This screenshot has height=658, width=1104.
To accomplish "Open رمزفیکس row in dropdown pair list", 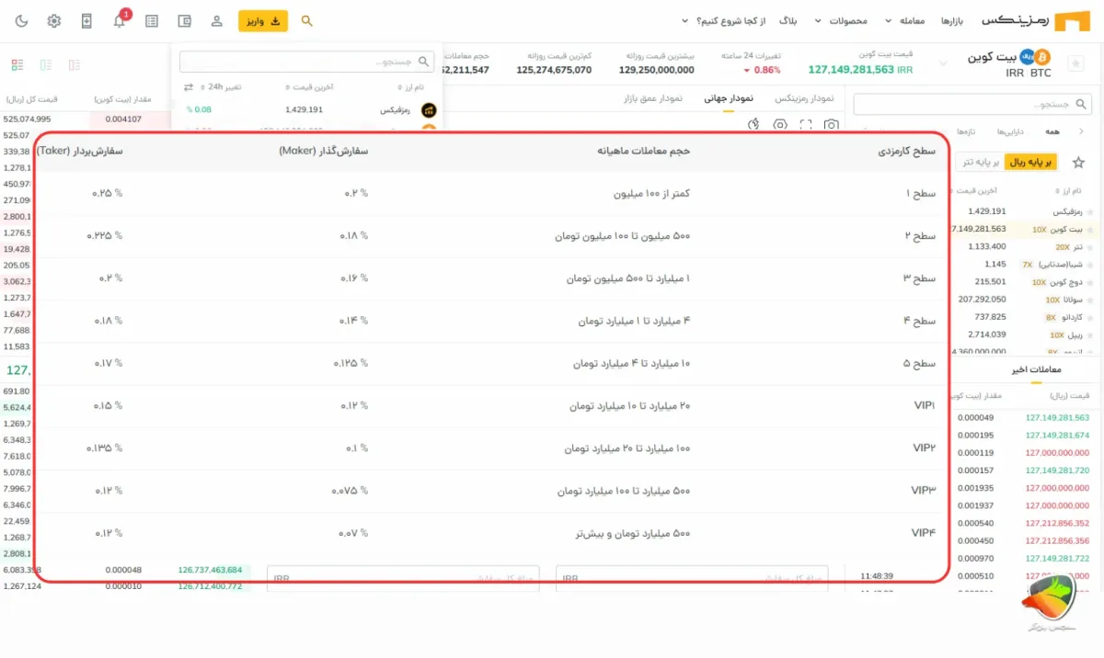I will pos(306,109).
